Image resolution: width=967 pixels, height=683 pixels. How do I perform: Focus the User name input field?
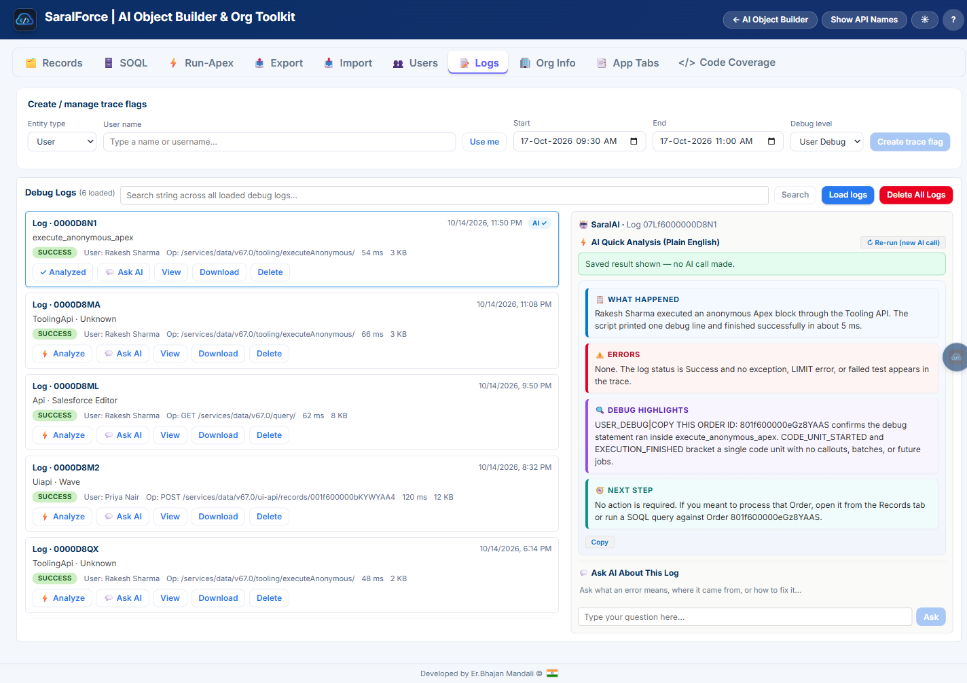click(x=279, y=142)
